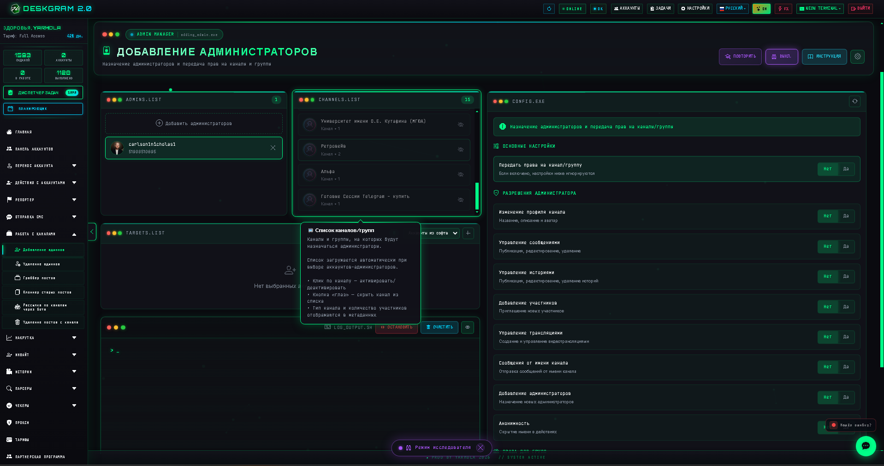Expand the НАКРУТКА sidebar section
This screenshot has height=466, width=884.
(42, 338)
